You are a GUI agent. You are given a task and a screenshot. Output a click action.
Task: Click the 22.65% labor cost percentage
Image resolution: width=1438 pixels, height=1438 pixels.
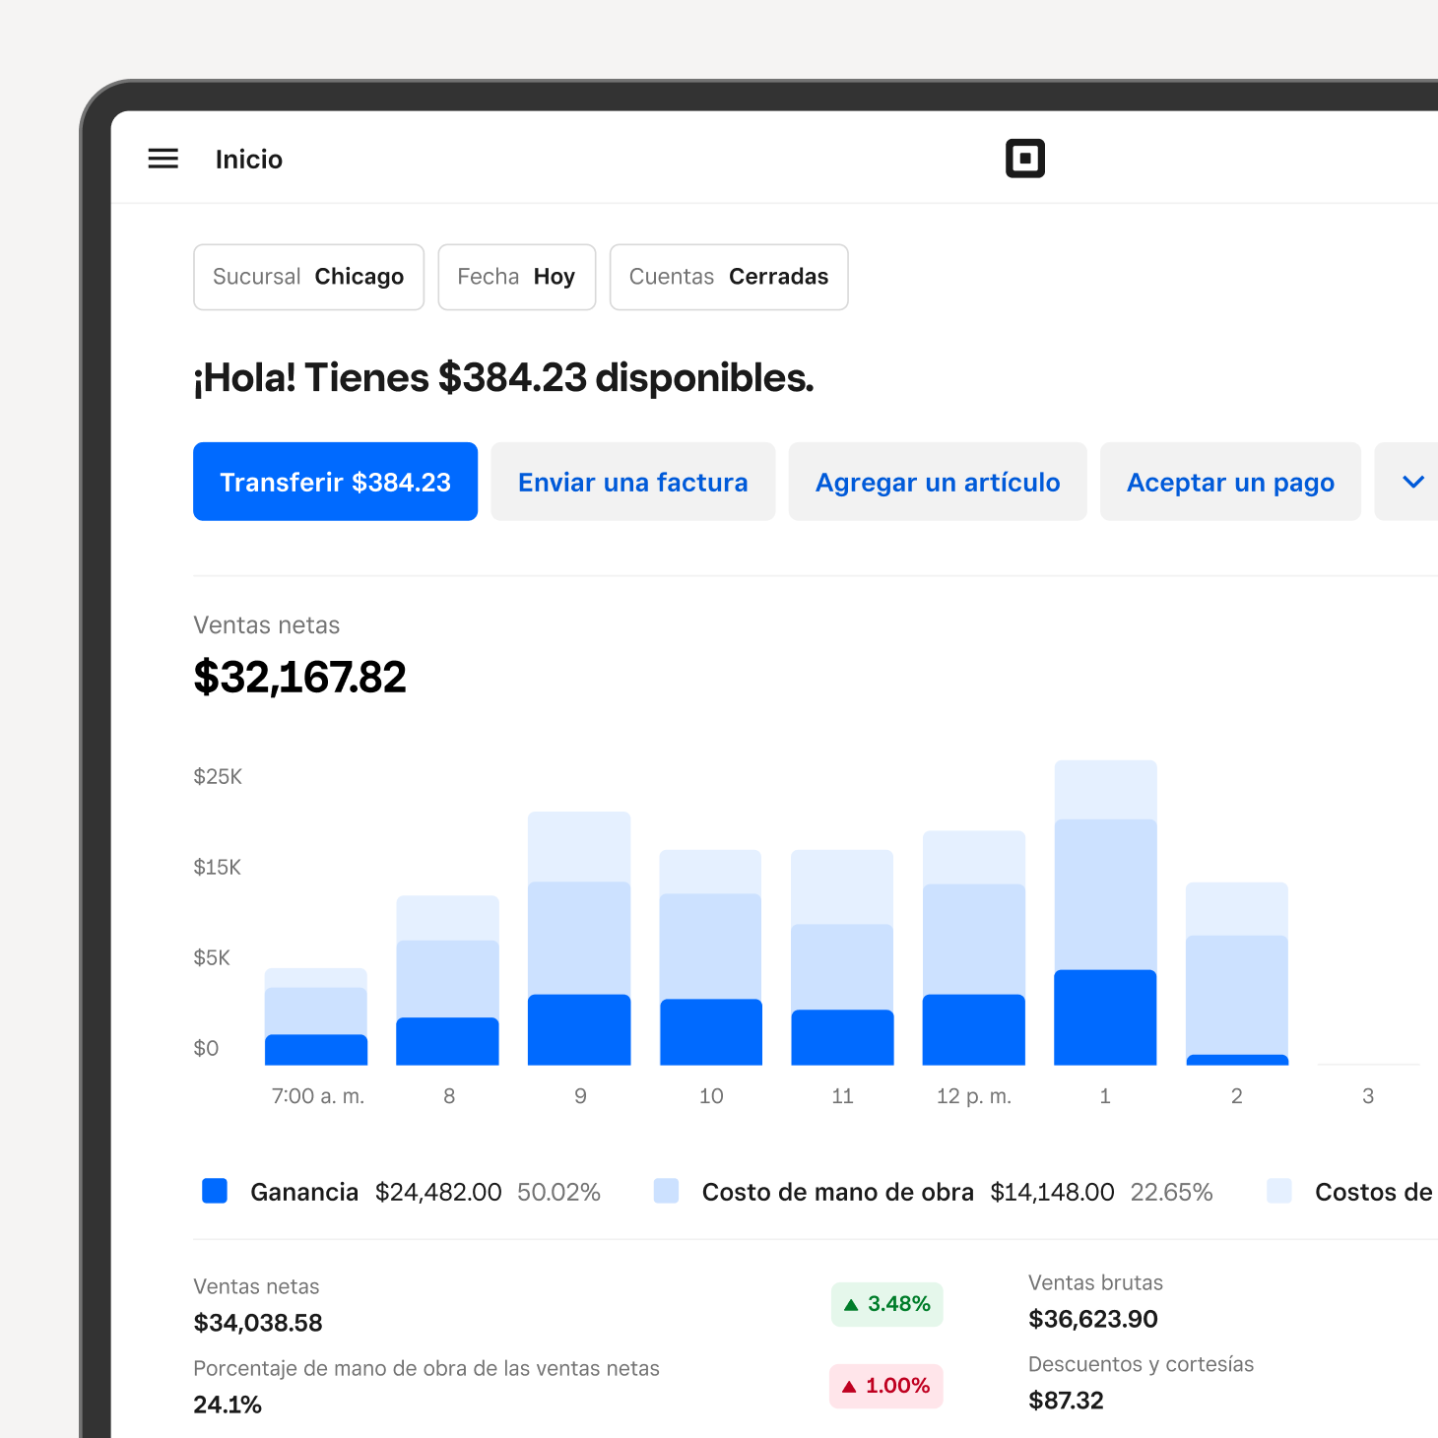pyautogui.click(x=1171, y=1192)
